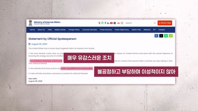This screenshot has height=111, width=198.
Task: Click the What's New button
Action: (x=165, y=23)
